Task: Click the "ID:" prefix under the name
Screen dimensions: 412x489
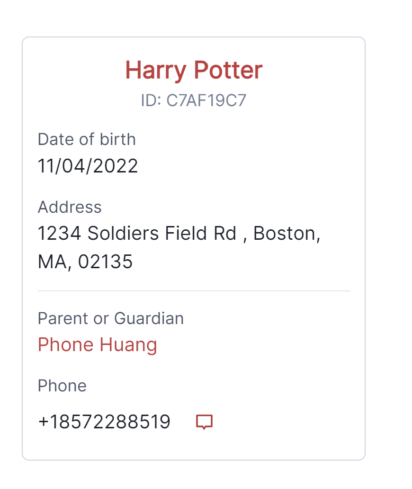Action: click(x=151, y=100)
